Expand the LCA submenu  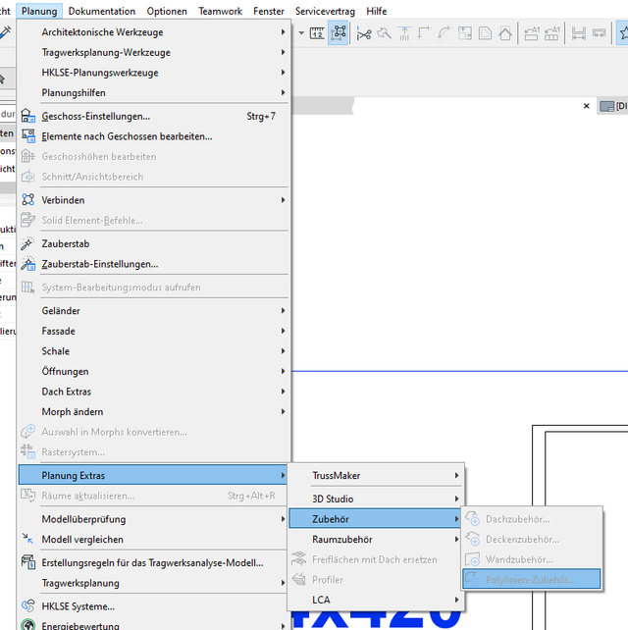point(376,600)
